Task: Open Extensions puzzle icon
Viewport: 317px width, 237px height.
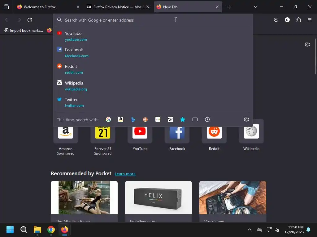Action: tap(298, 20)
